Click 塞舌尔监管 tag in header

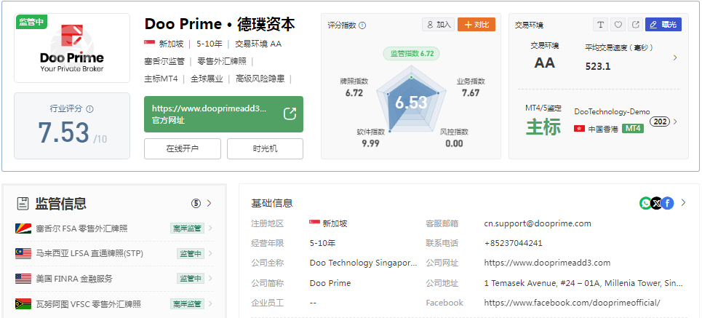164,61
